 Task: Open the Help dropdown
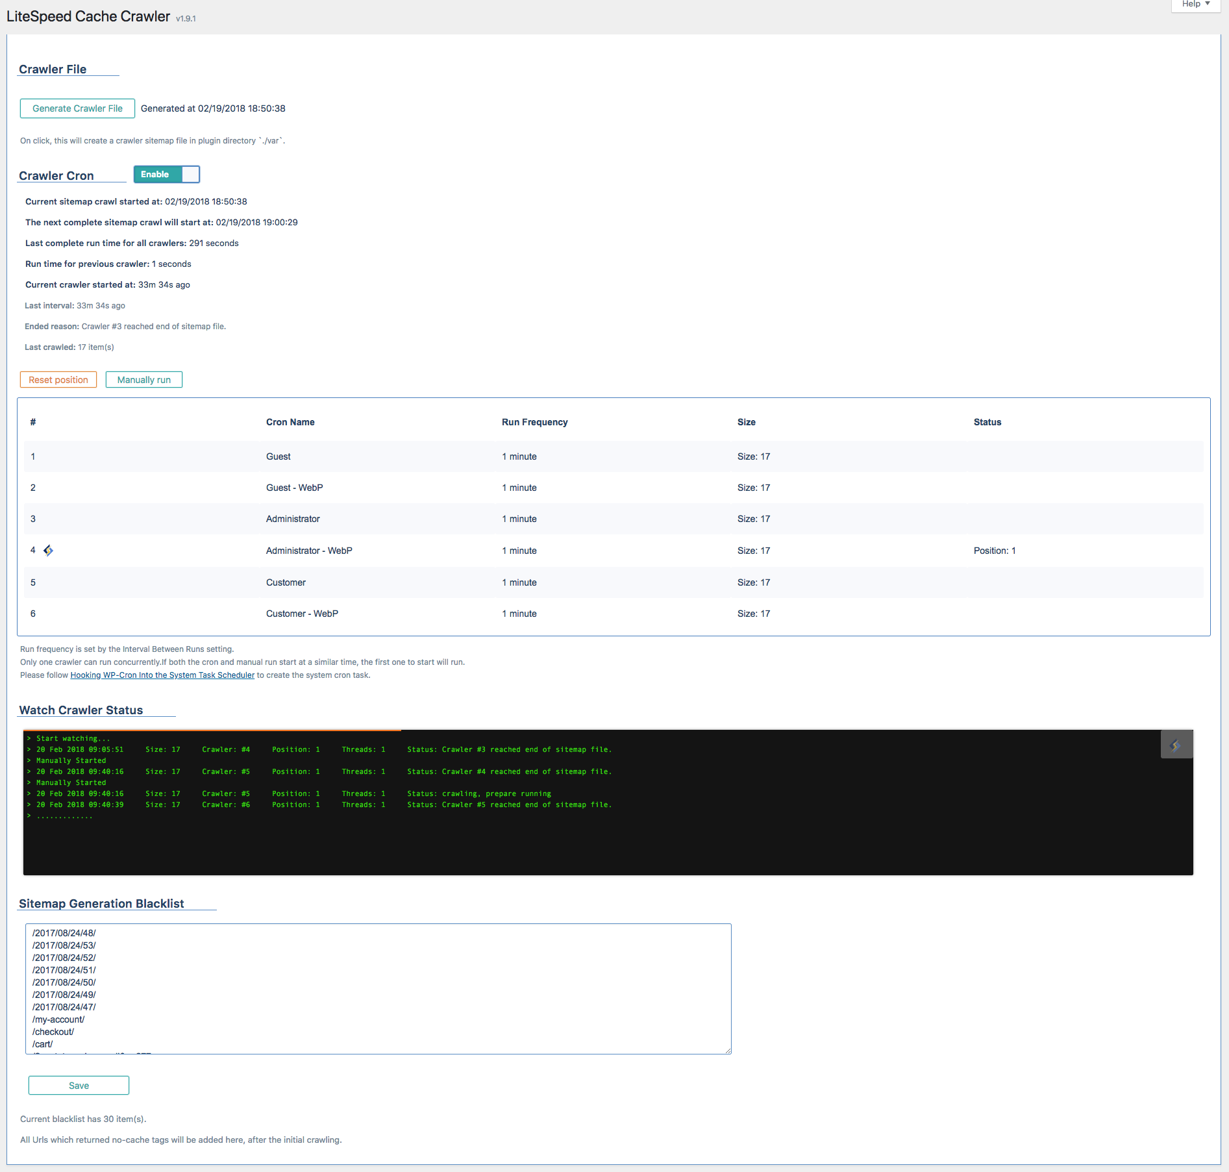1195,5
